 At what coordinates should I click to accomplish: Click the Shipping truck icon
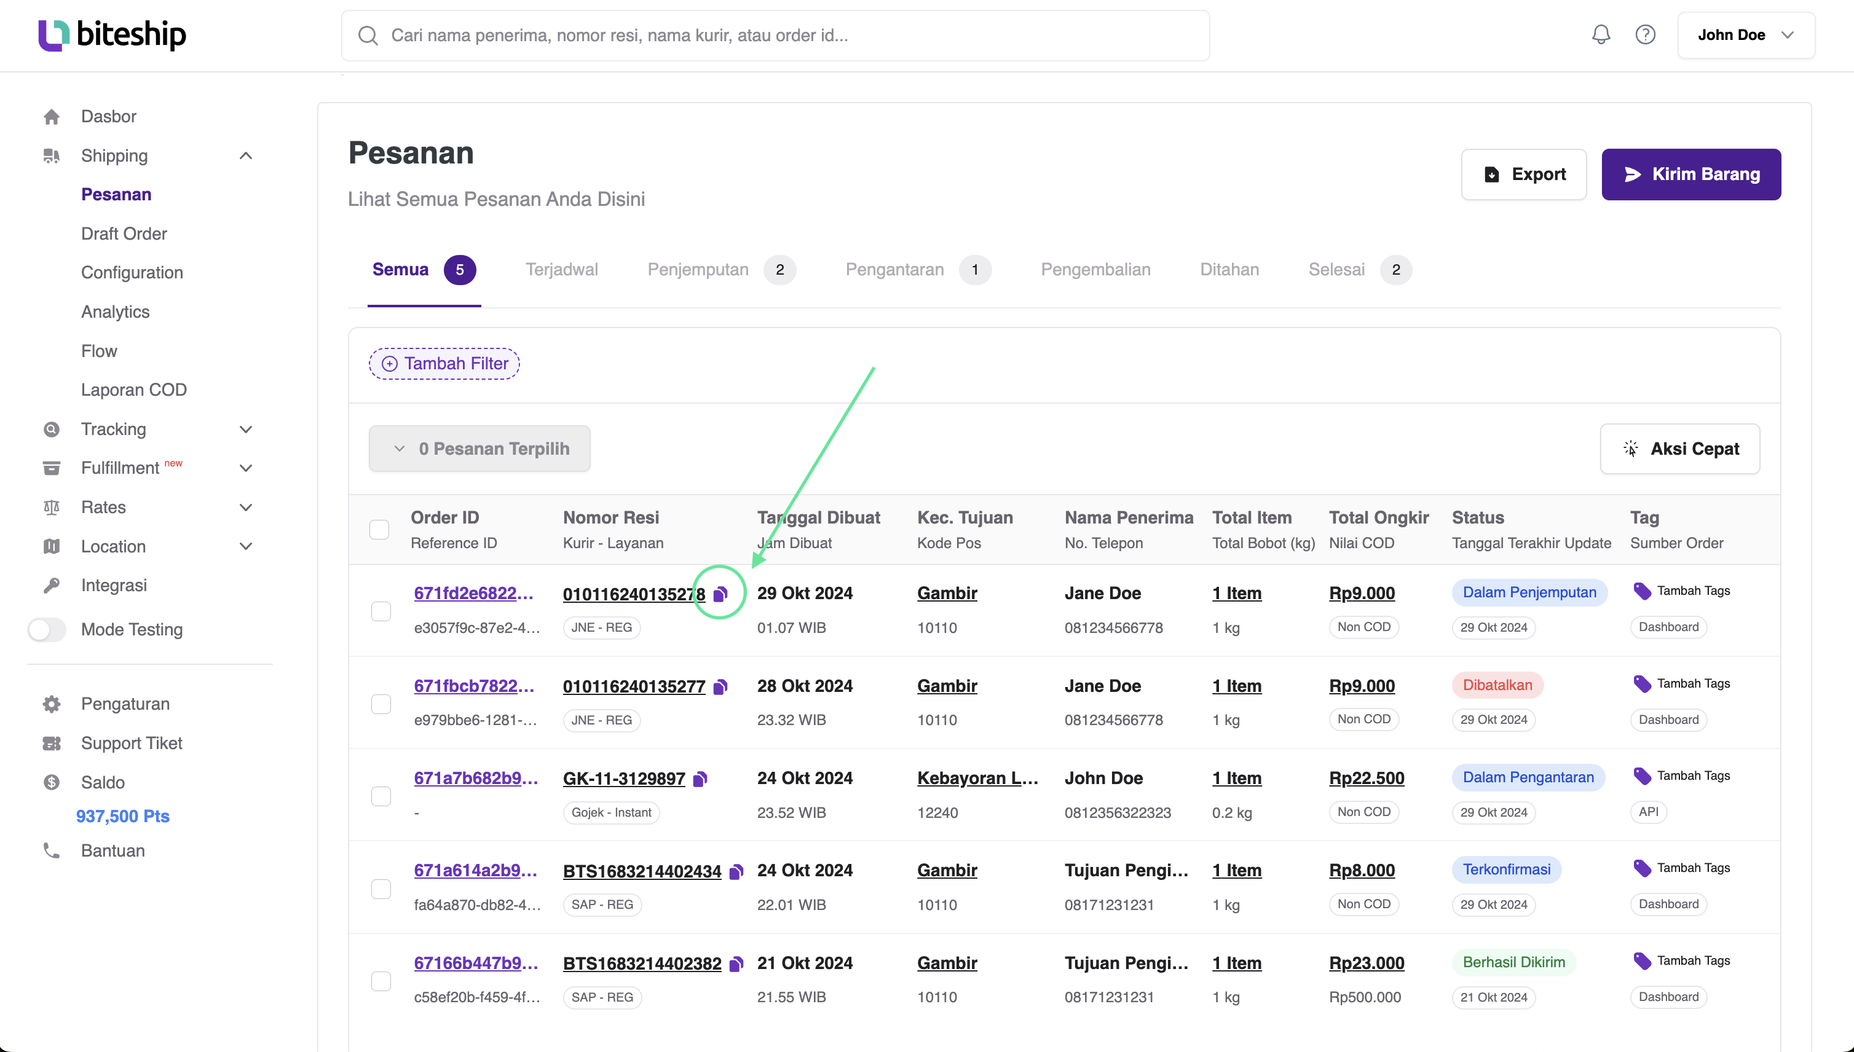(51, 156)
